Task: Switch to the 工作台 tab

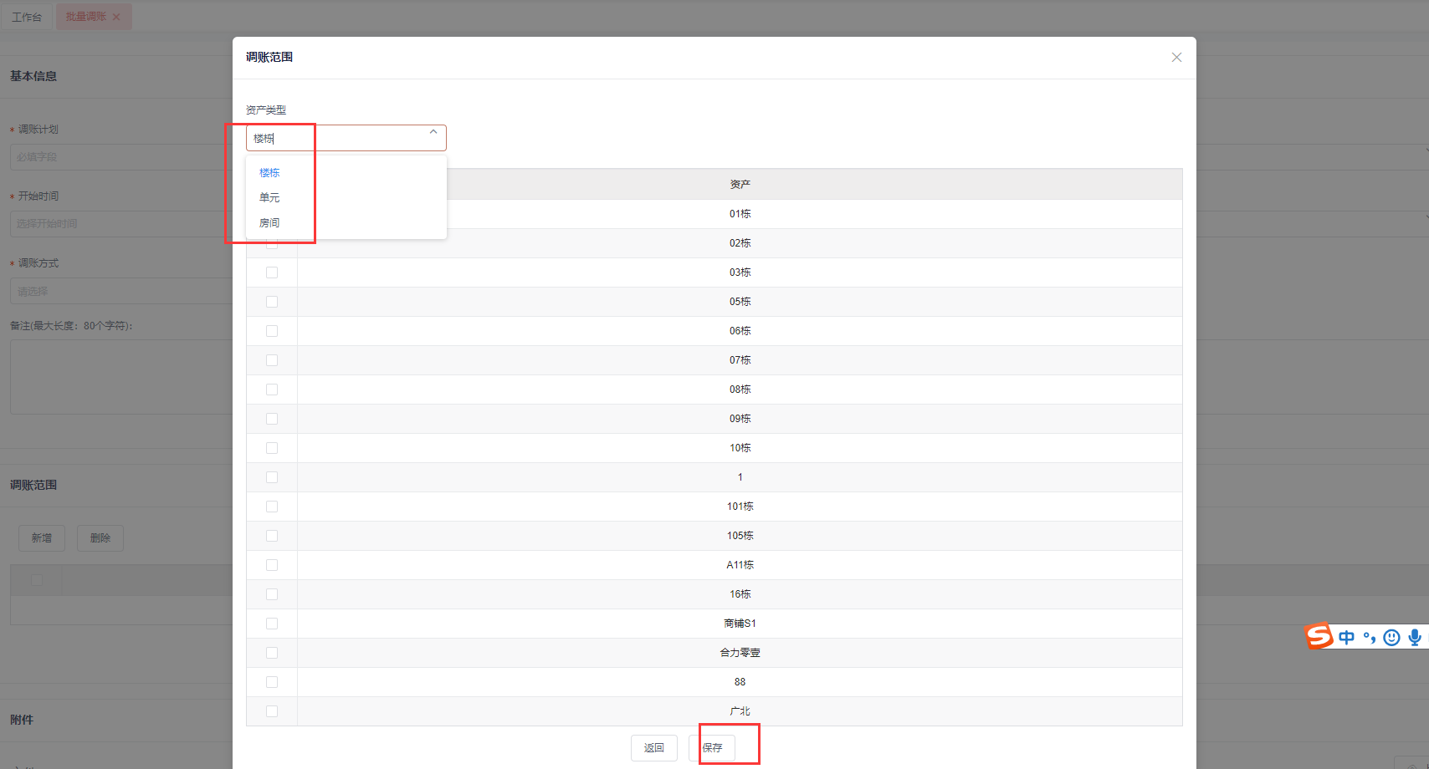Action: [27, 17]
